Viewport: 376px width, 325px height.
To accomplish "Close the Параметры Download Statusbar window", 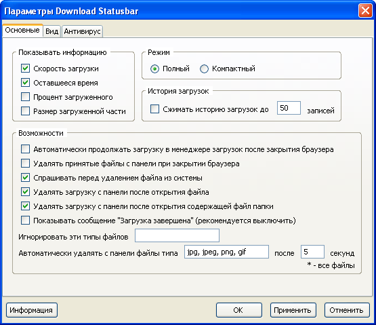I will tap(365, 11).
